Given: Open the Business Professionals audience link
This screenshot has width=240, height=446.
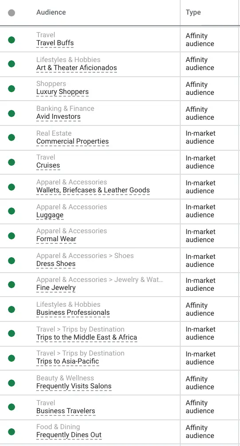Looking at the screenshot, I should (73, 312).
